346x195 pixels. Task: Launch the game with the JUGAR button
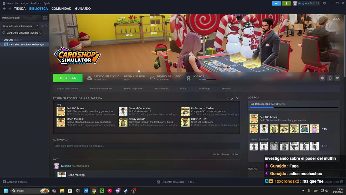pyautogui.click(x=68, y=78)
